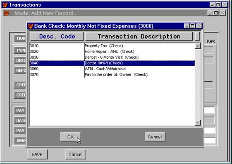Click the SAVE button in record window
Viewport: 232px width, 164px height.
(x=37, y=154)
